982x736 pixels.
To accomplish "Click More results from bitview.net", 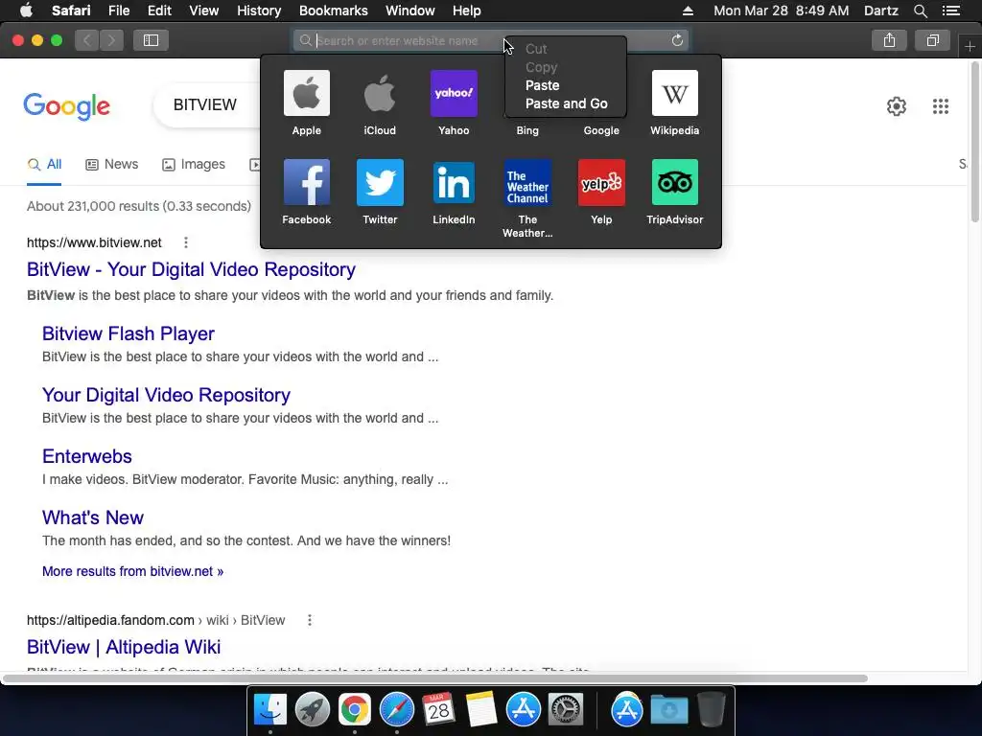I will pyautogui.click(x=132, y=571).
